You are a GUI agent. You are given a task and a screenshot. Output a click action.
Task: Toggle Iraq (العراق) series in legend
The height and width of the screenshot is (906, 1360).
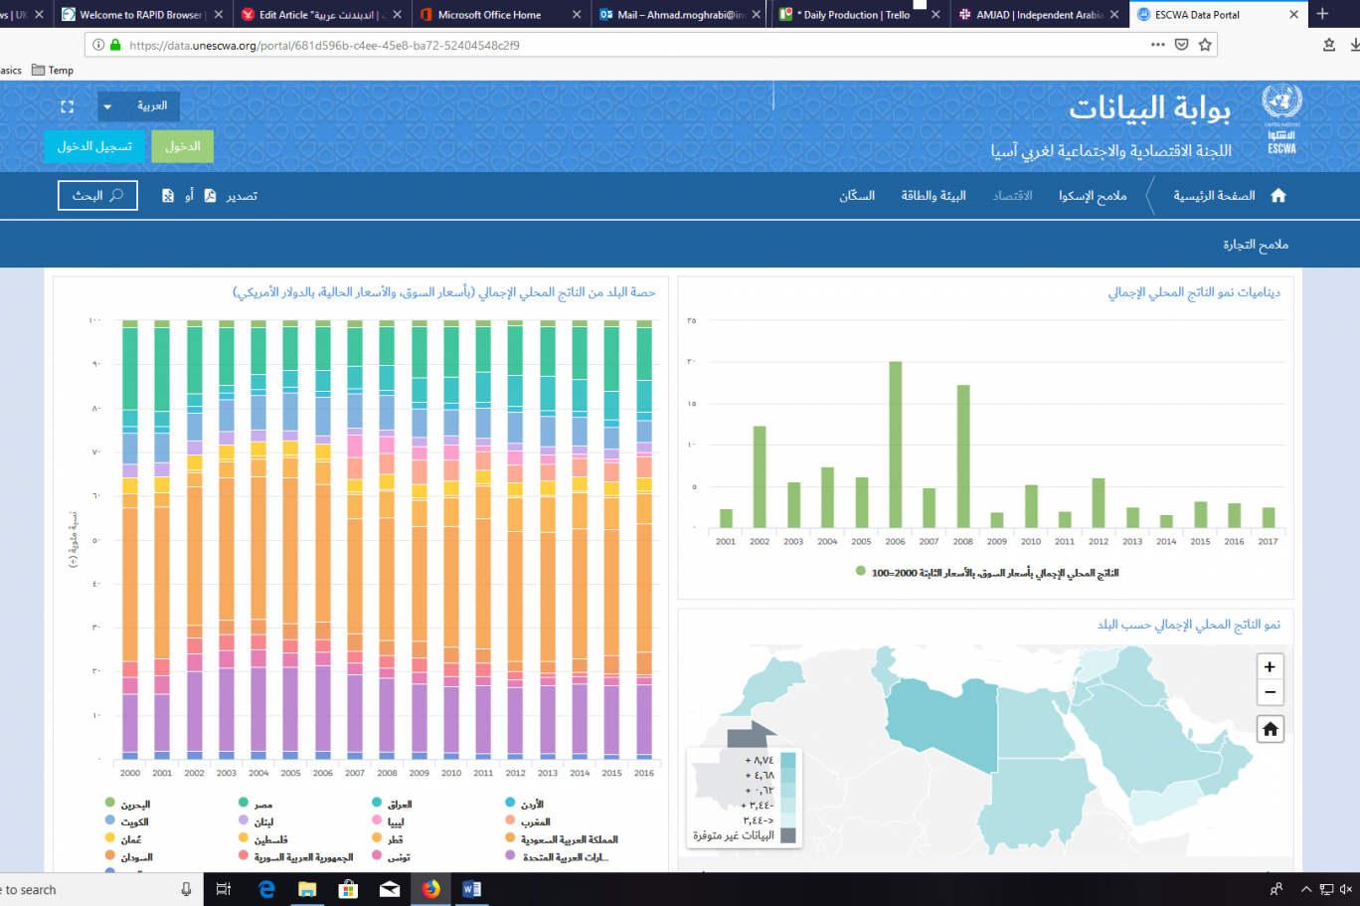point(377,803)
